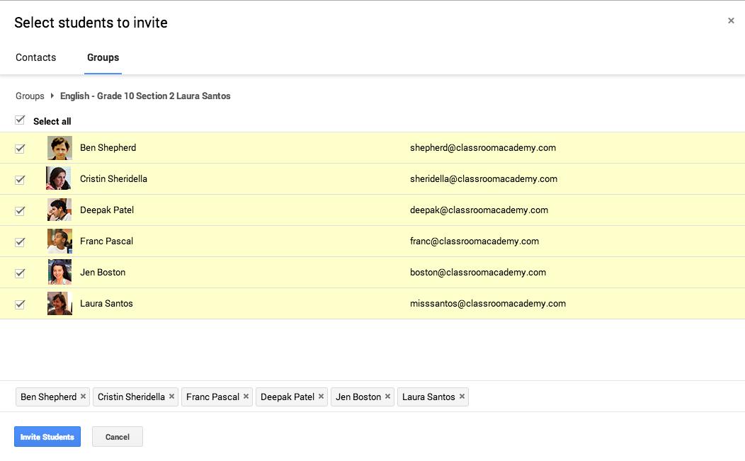Close the Select students dialog

(x=731, y=21)
